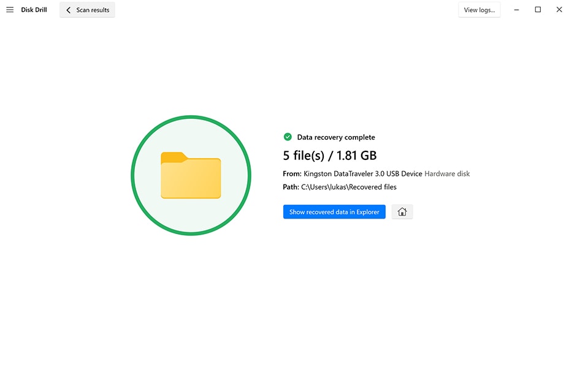Open the hamburger menu
The width and height of the screenshot is (569, 375).
(x=10, y=10)
